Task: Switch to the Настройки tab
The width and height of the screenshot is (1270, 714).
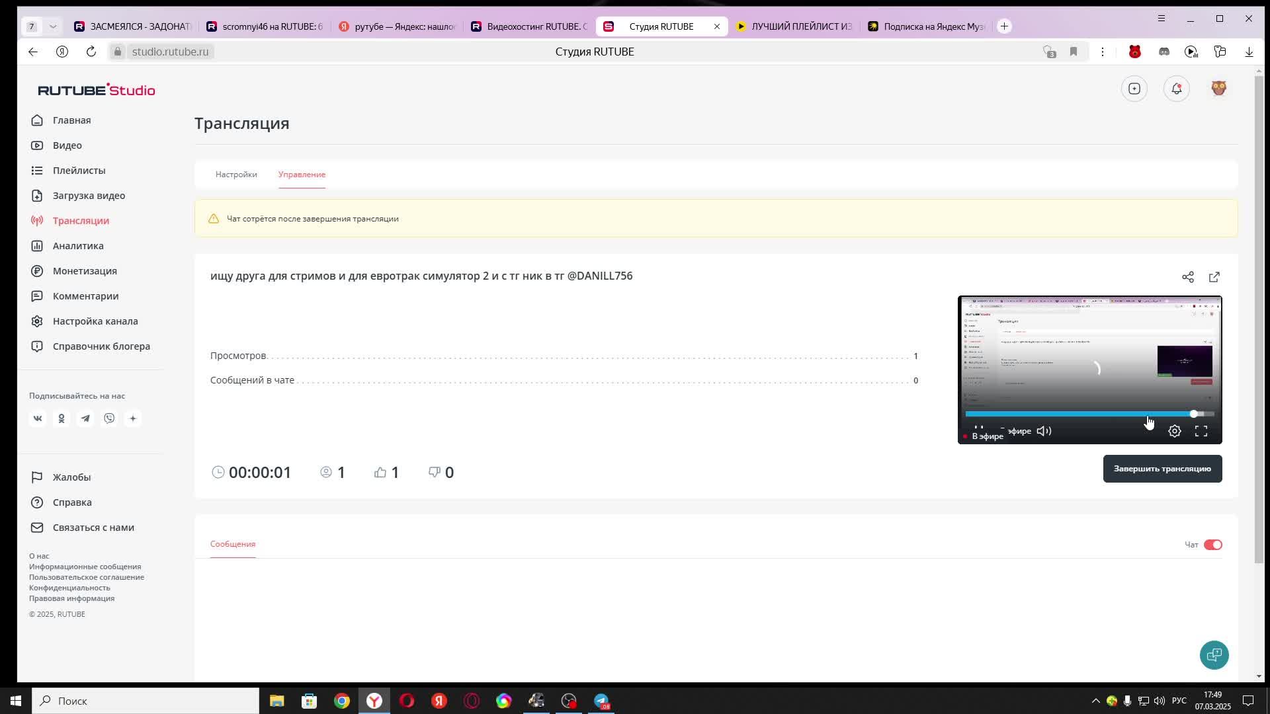Action: pyautogui.click(x=236, y=175)
